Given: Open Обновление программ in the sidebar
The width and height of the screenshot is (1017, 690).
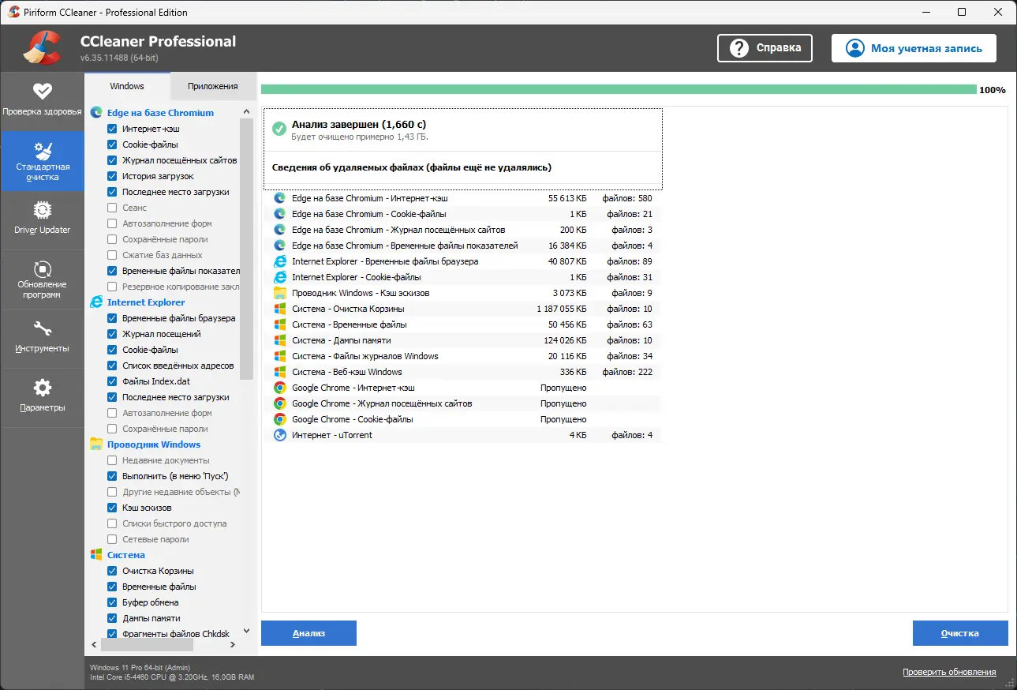Looking at the screenshot, I should (x=42, y=279).
